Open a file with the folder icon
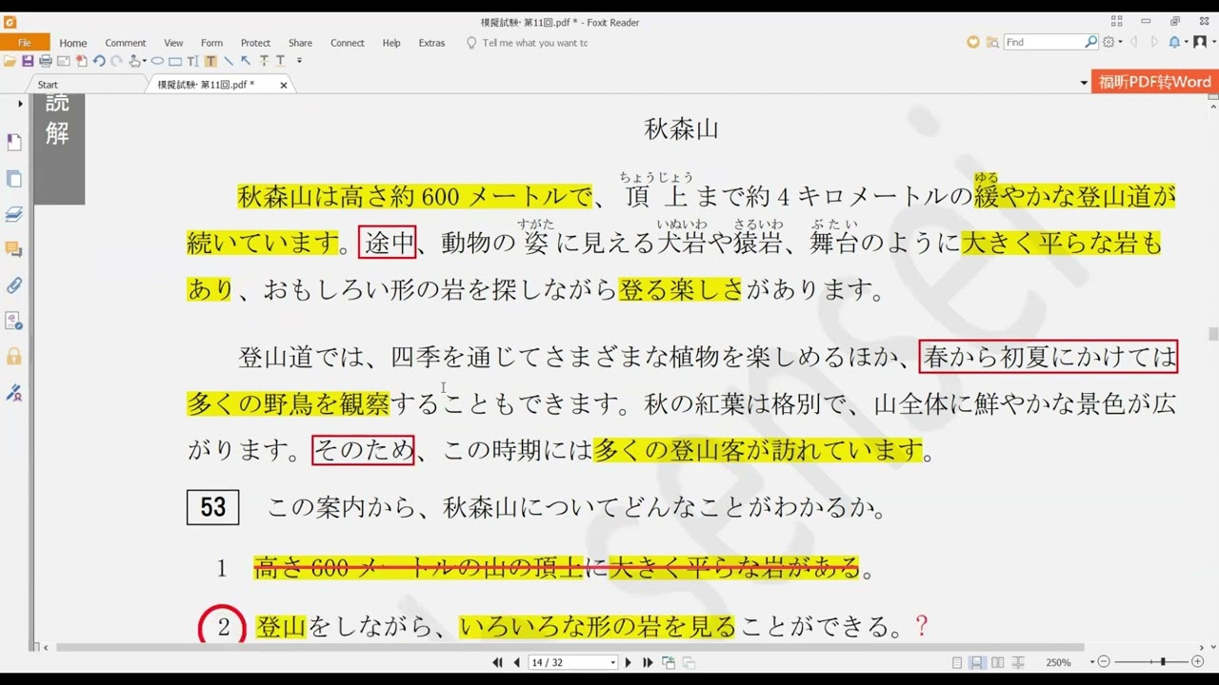 coord(10,61)
